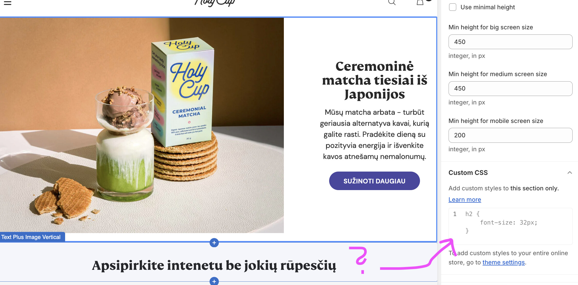Select the Mūsų matcha arbata paragraph
This screenshot has height=285, width=578.
374,134
